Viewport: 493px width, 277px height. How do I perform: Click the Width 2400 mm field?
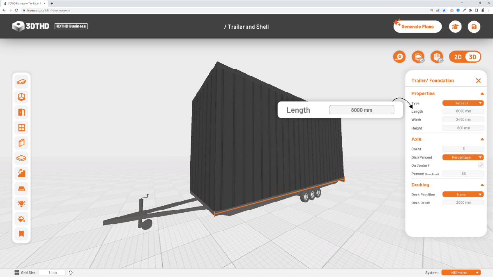click(463, 120)
